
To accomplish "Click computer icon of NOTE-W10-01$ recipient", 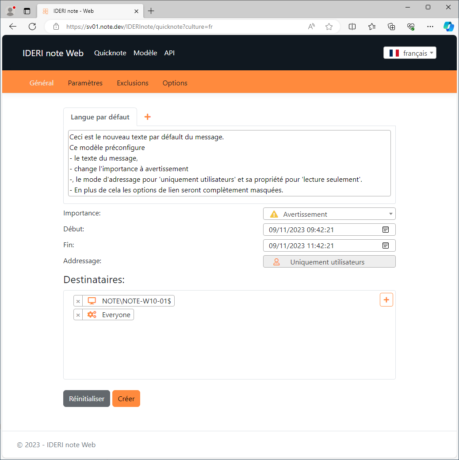I will 92,301.
